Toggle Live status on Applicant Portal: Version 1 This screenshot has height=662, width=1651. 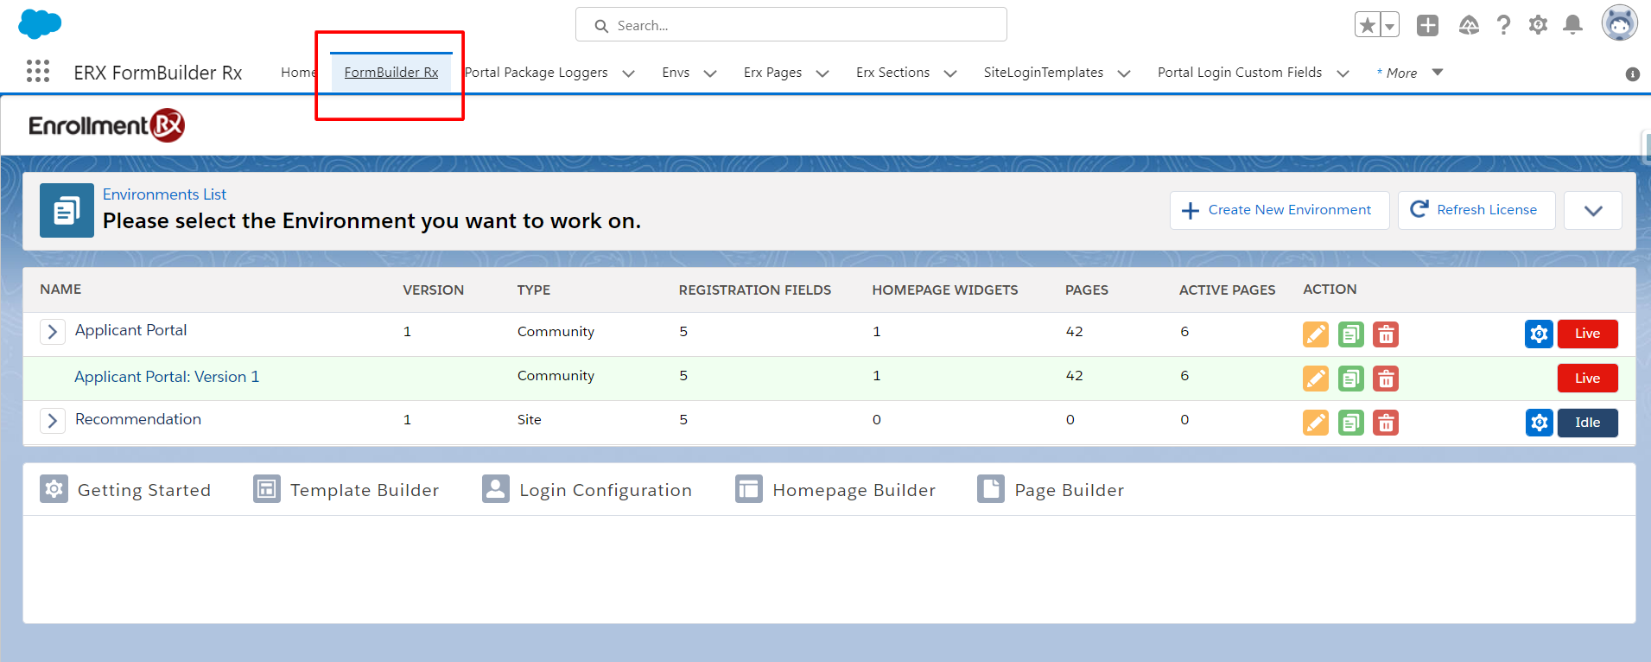click(x=1587, y=379)
